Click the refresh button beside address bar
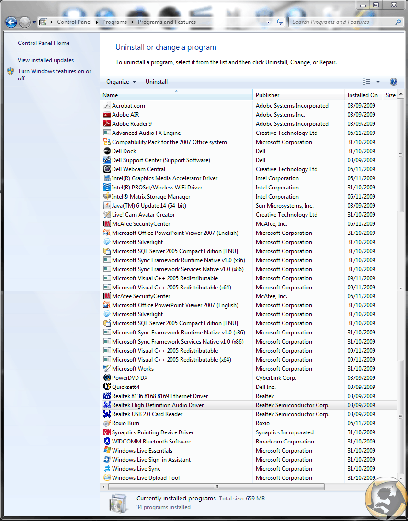 click(279, 22)
